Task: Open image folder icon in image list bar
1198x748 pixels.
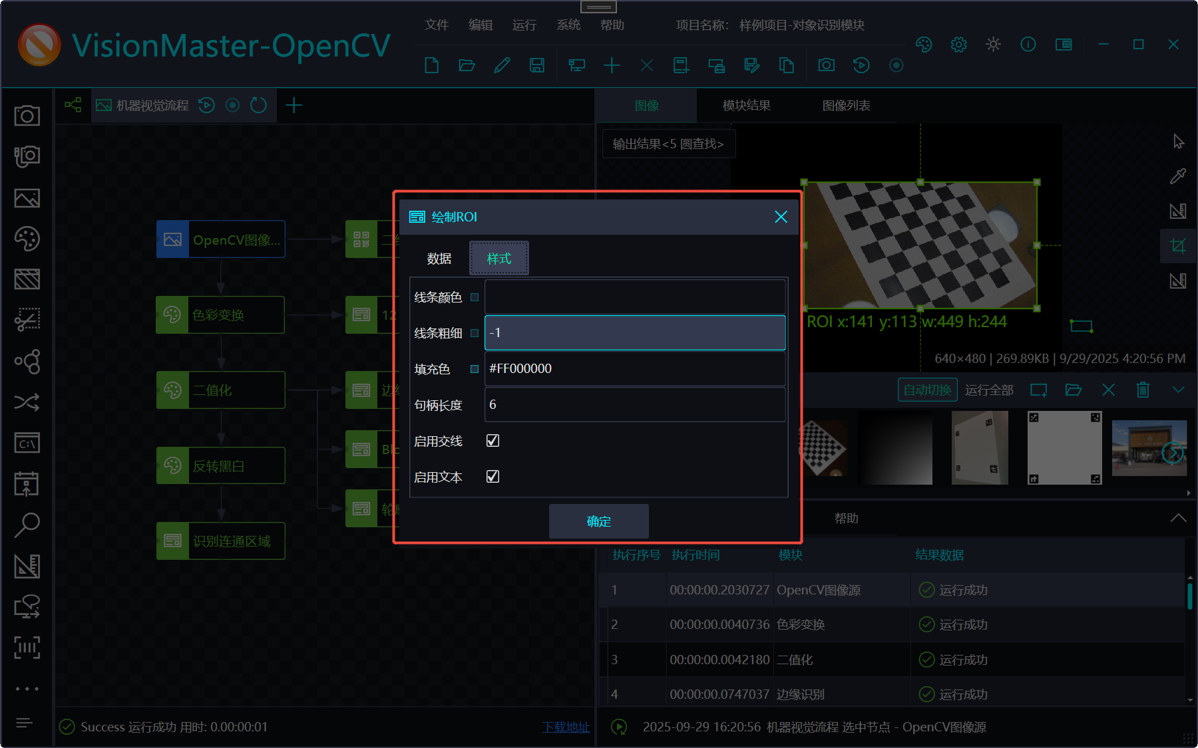Action: (1073, 390)
